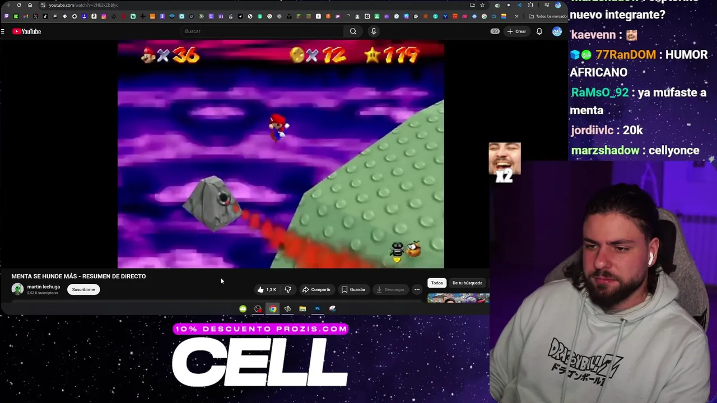
Task: Go to YouTube home via logo
Action: pyautogui.click(x=26, y=31)
